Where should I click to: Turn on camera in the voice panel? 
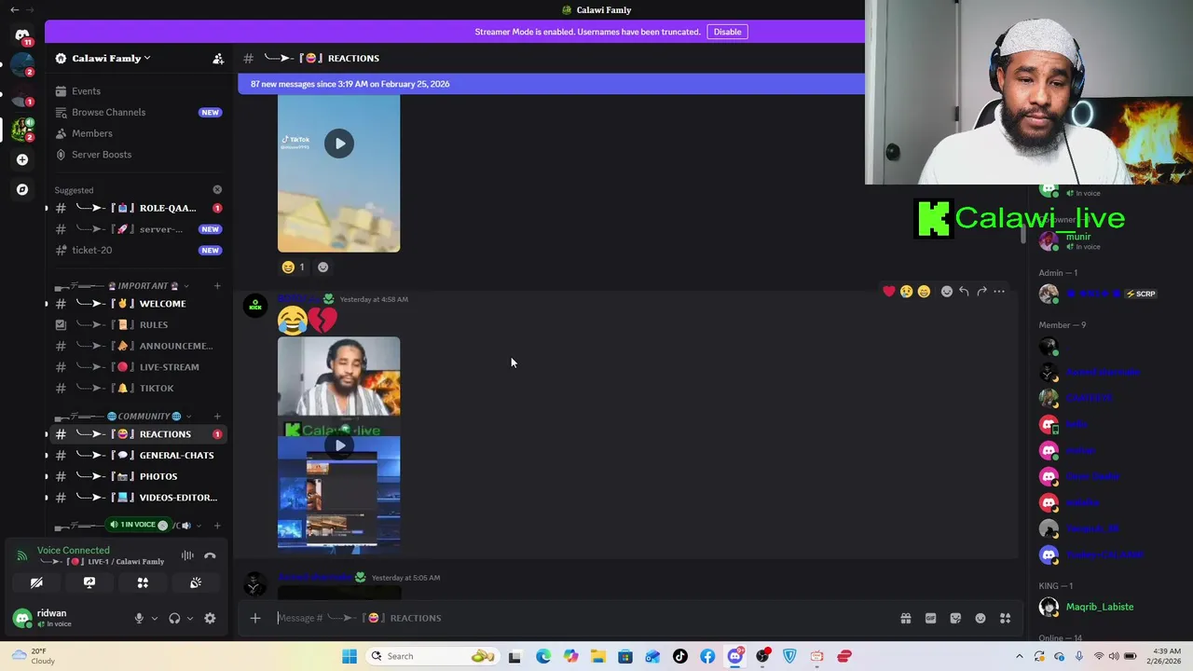[36, 582]
